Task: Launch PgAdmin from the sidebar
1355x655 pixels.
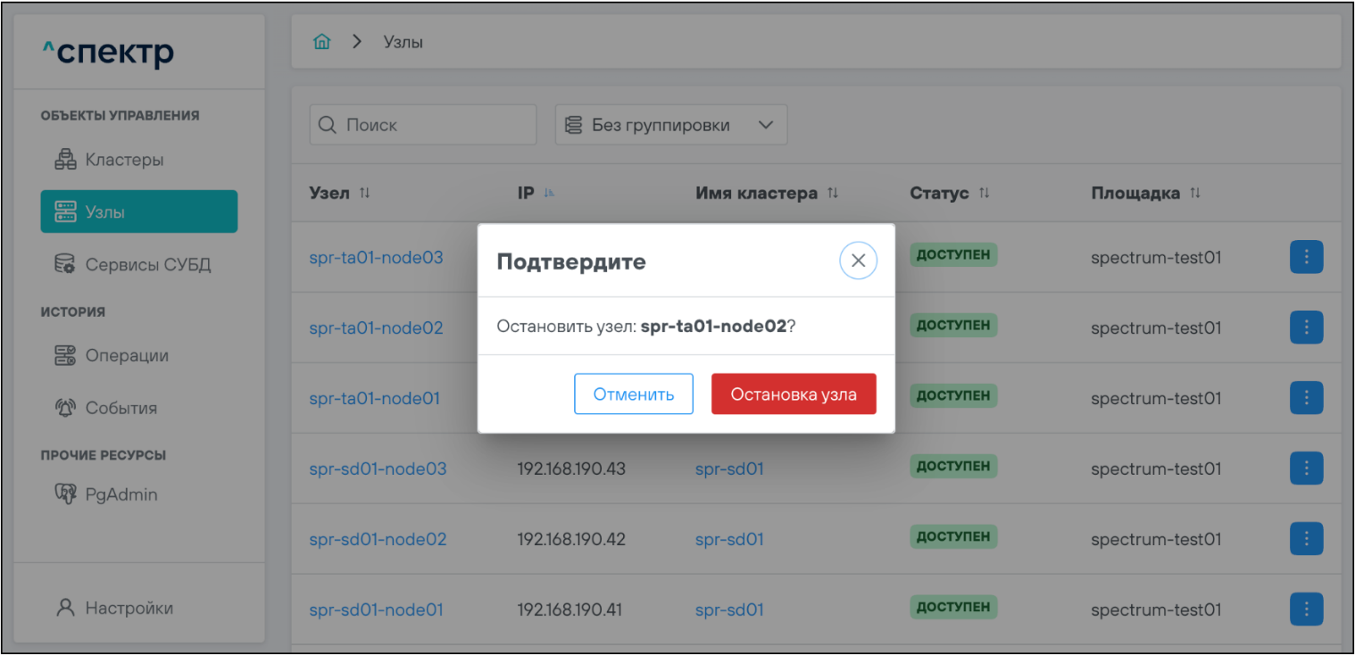Action: coord(121,494)
